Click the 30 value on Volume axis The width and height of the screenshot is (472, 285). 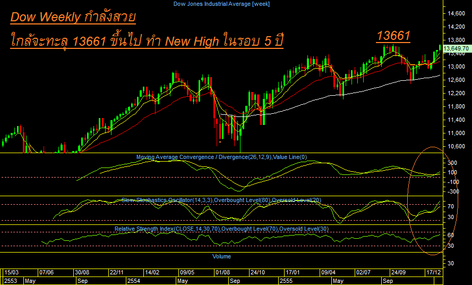[x=451, y=263]
